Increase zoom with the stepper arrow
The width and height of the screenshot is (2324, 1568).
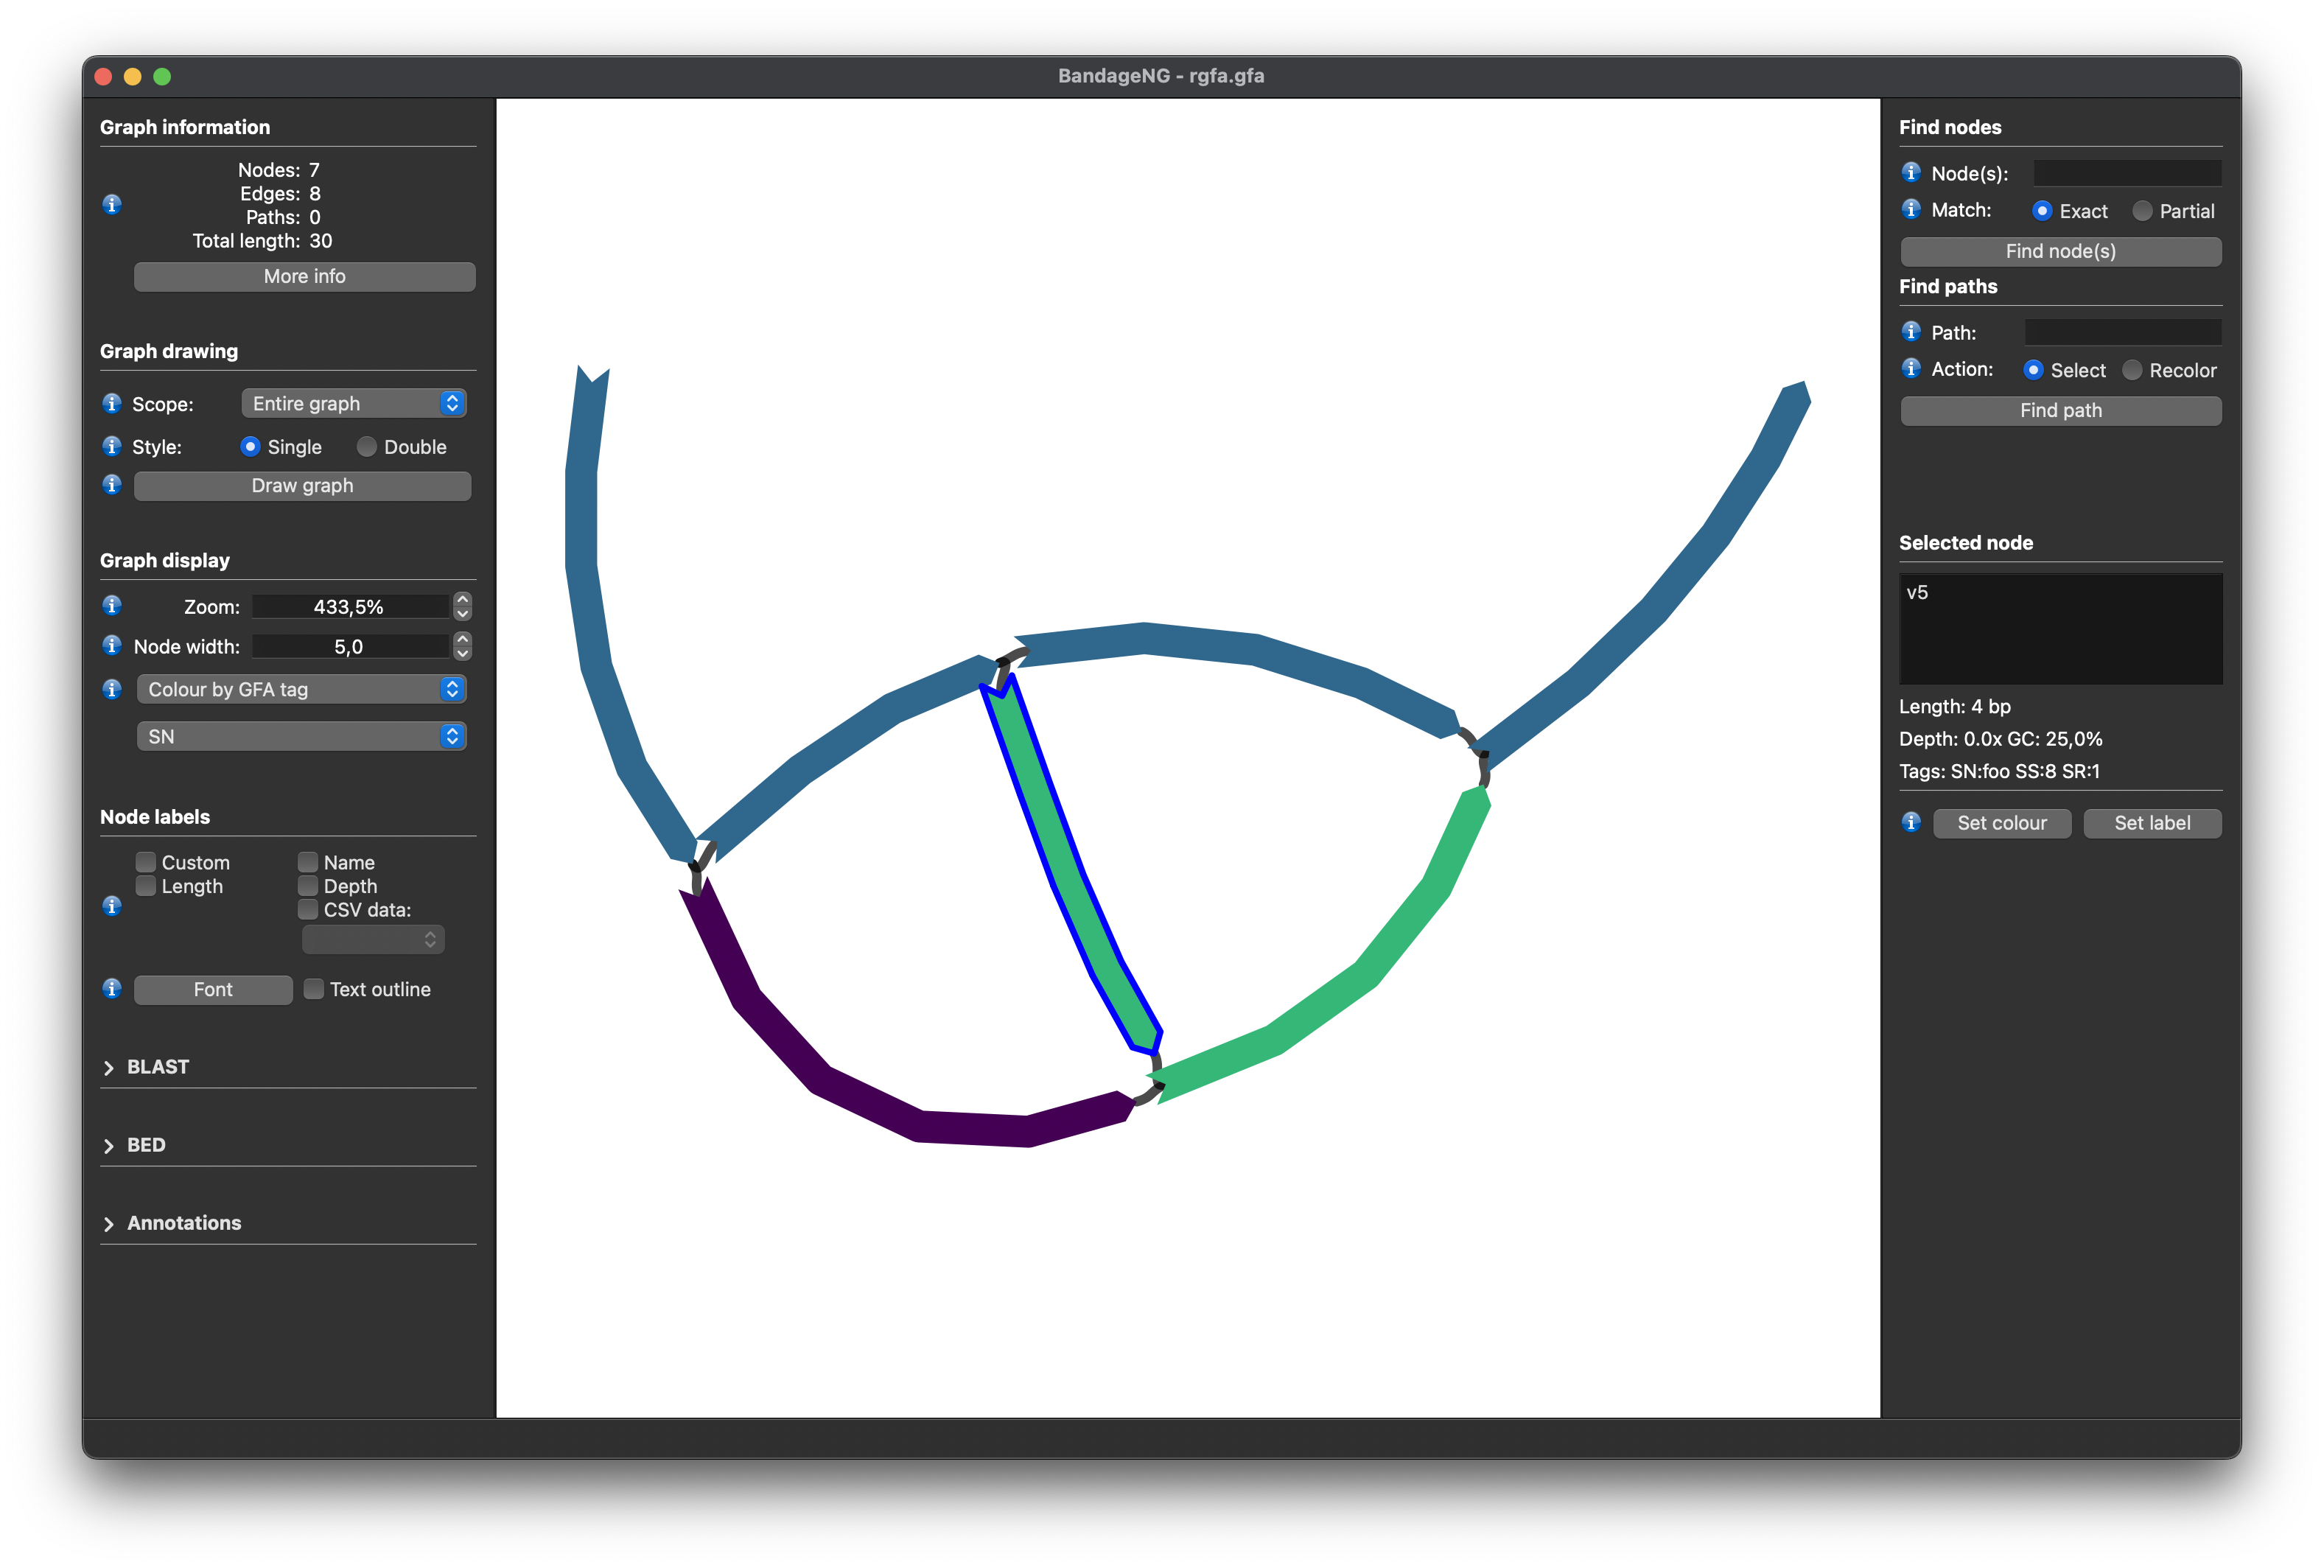pyautogui.click(x=462, y=600)
